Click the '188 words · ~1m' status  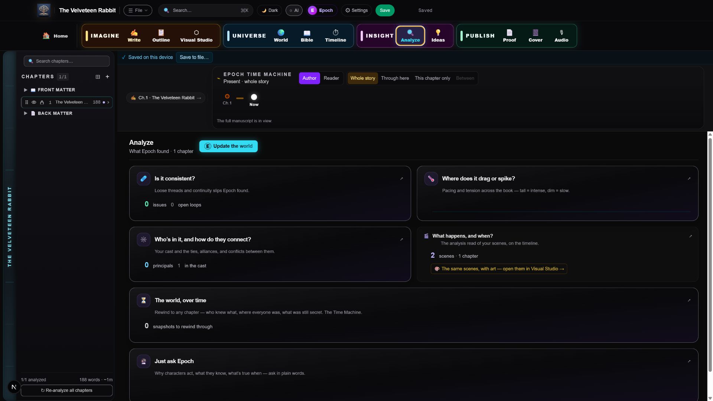[96, 380]
